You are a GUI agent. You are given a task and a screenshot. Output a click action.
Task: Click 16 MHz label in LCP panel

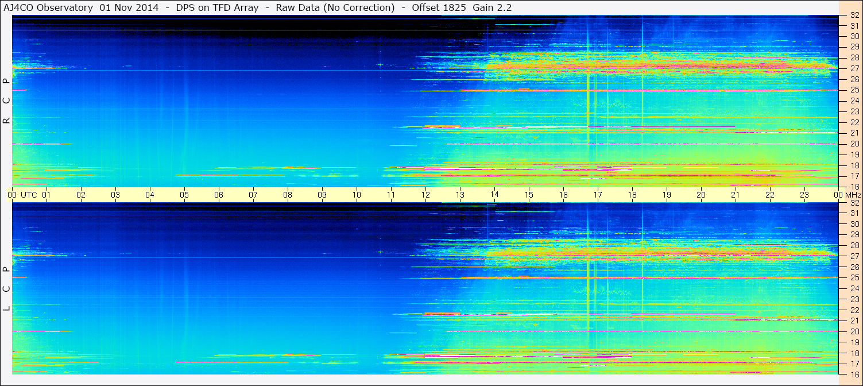854,375
